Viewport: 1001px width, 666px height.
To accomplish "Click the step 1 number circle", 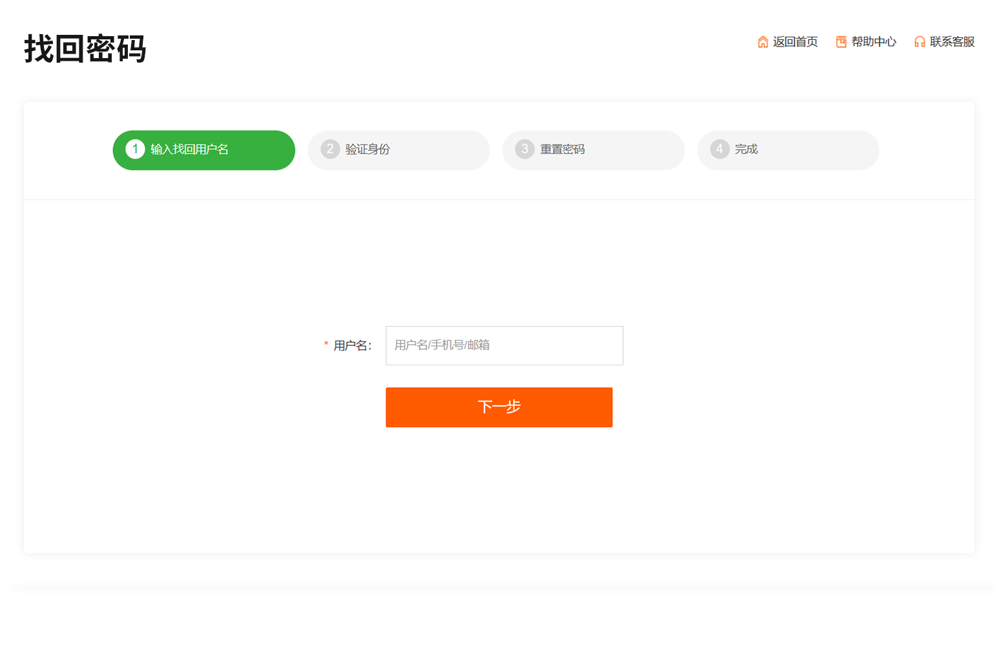I will [135, 149].
